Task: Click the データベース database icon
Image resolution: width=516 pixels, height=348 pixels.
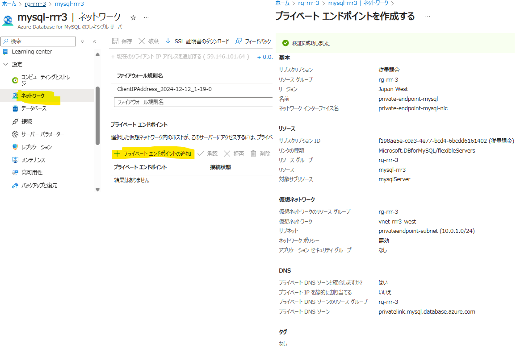Action: (15, 108)
